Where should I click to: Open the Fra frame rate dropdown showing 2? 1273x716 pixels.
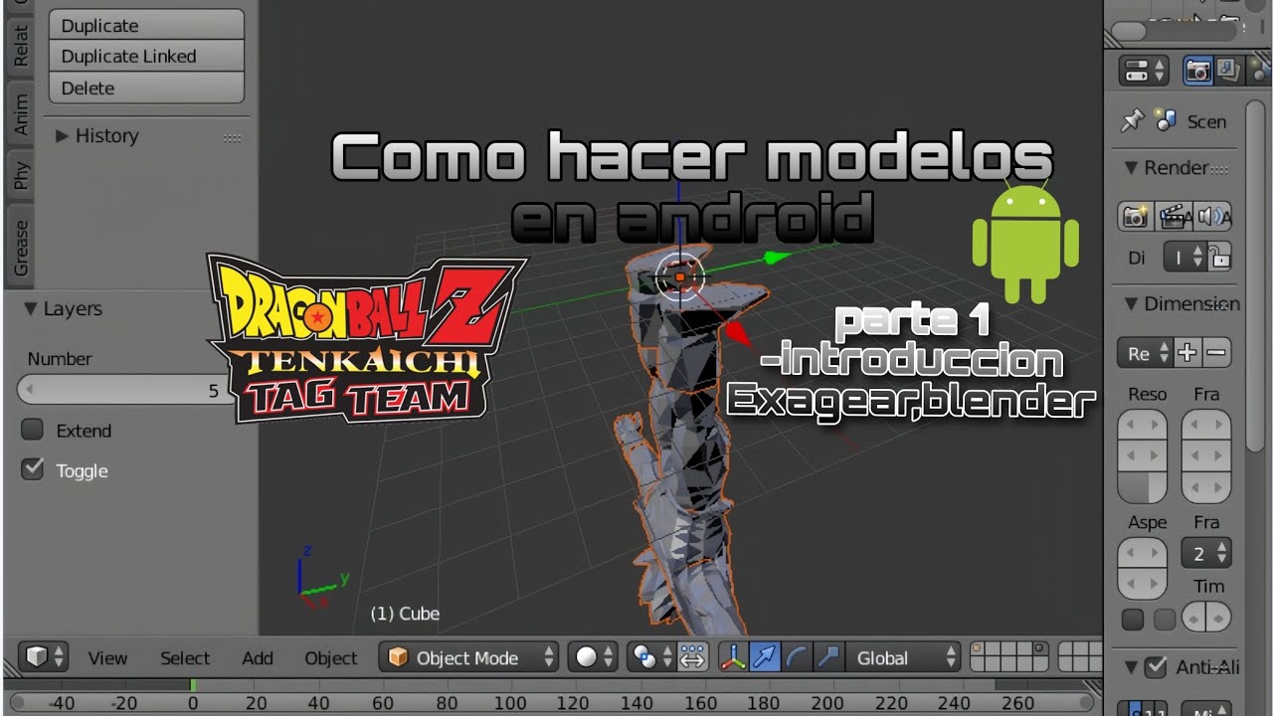tap(1206, 553)
